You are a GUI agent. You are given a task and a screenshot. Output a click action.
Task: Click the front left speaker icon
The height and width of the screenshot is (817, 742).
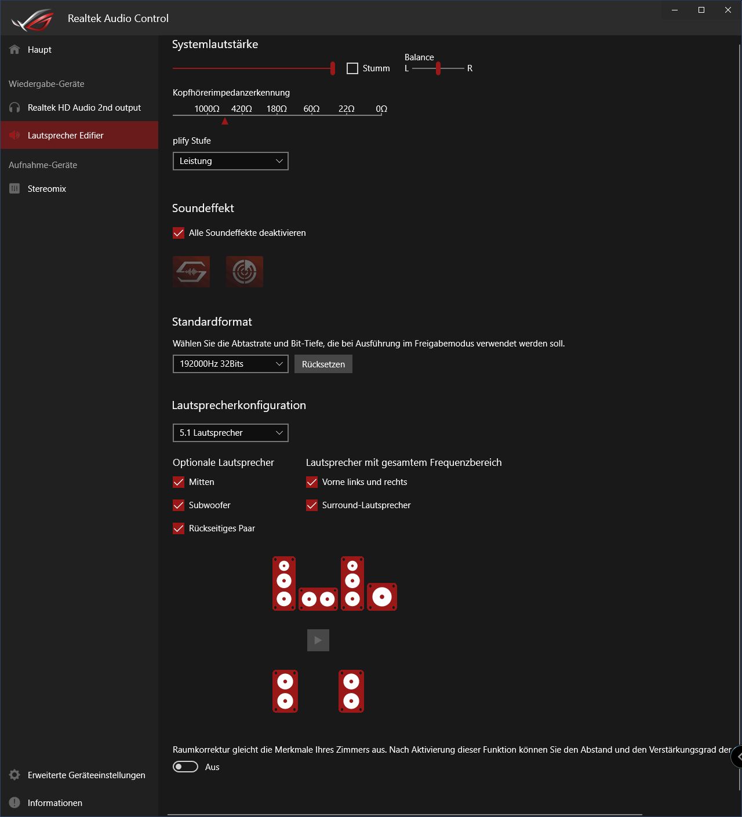coord(284,583)
